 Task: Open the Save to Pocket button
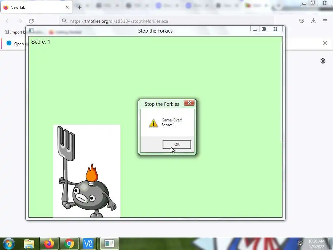[x=302, y=21]
